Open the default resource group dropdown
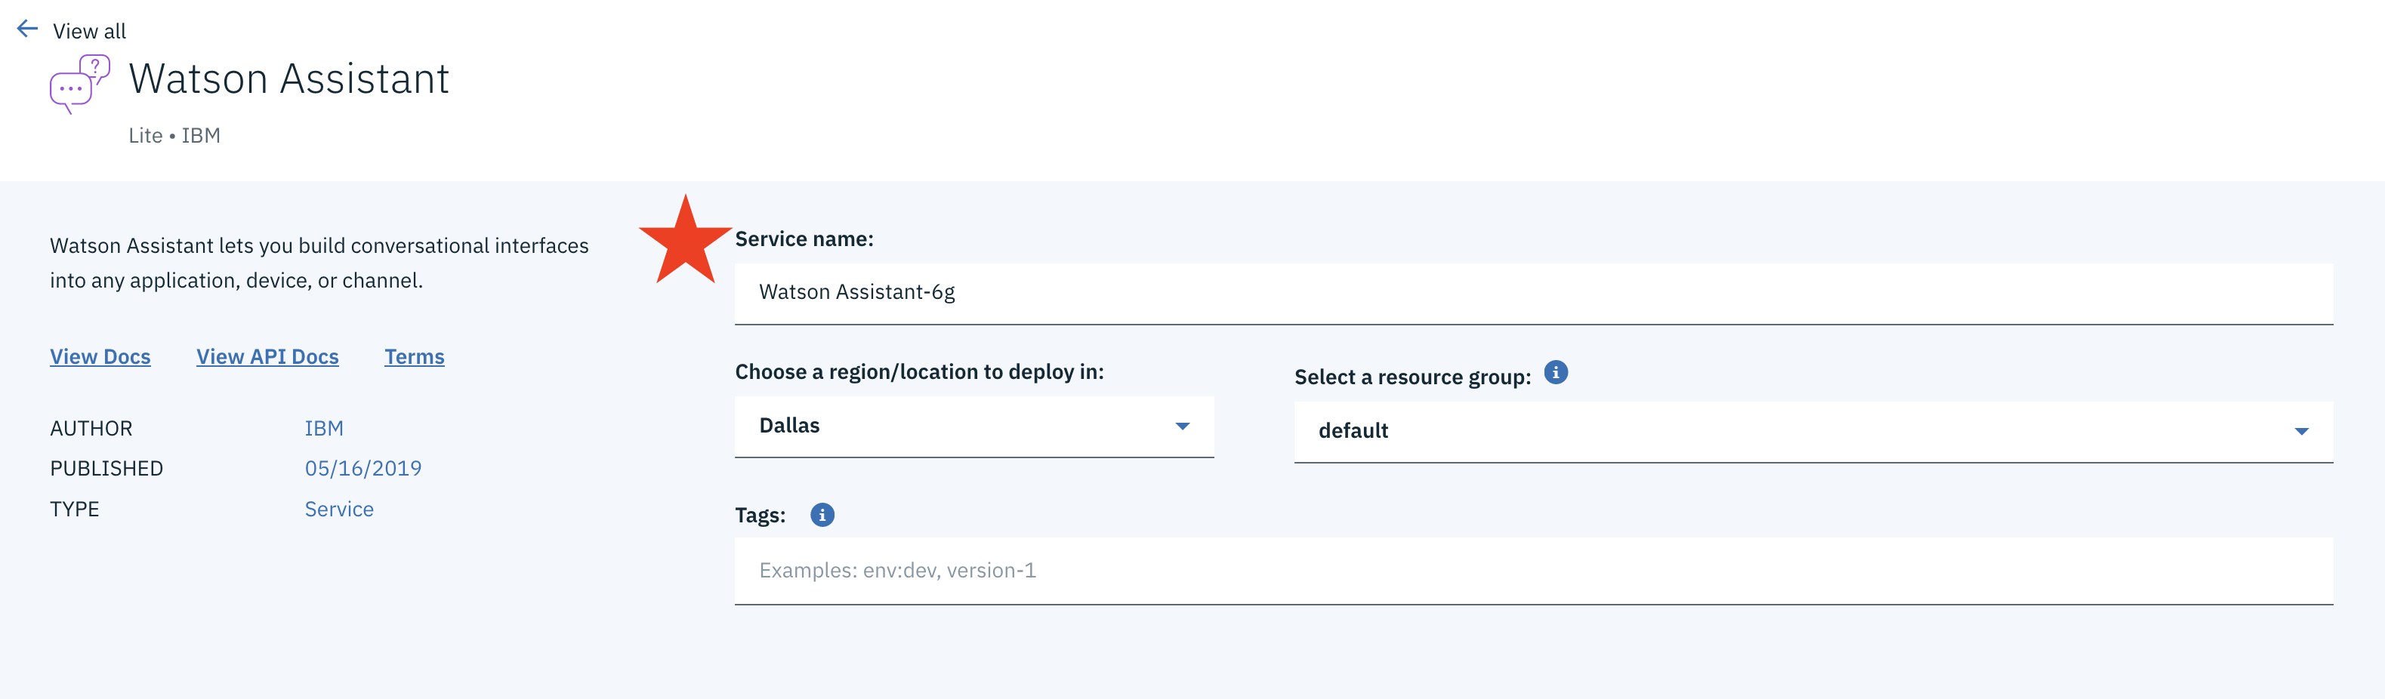The width and height of the screenshot is (2385, 699). pyautogui.click(x=1813, y=432)
